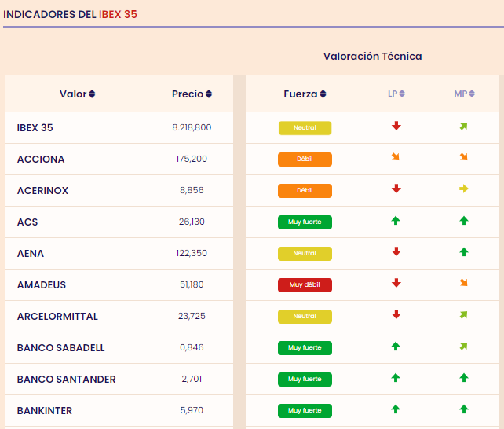504x429 pixels.
Task: Click AMADEUS orange MP down-right arrow
Action: (464, 284)
